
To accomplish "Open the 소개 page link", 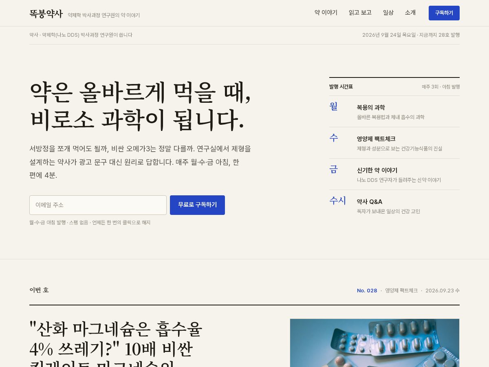I will point(410,13).
